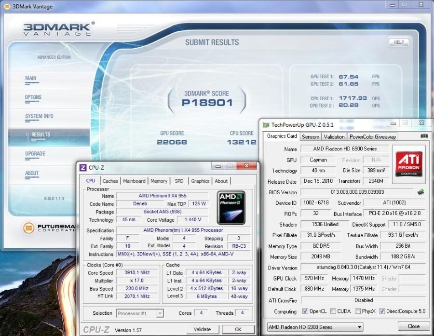Click the Bandwidth 188.2 GB/s value
The height and width of the screenshot is (336, 434).
point(403,256)
